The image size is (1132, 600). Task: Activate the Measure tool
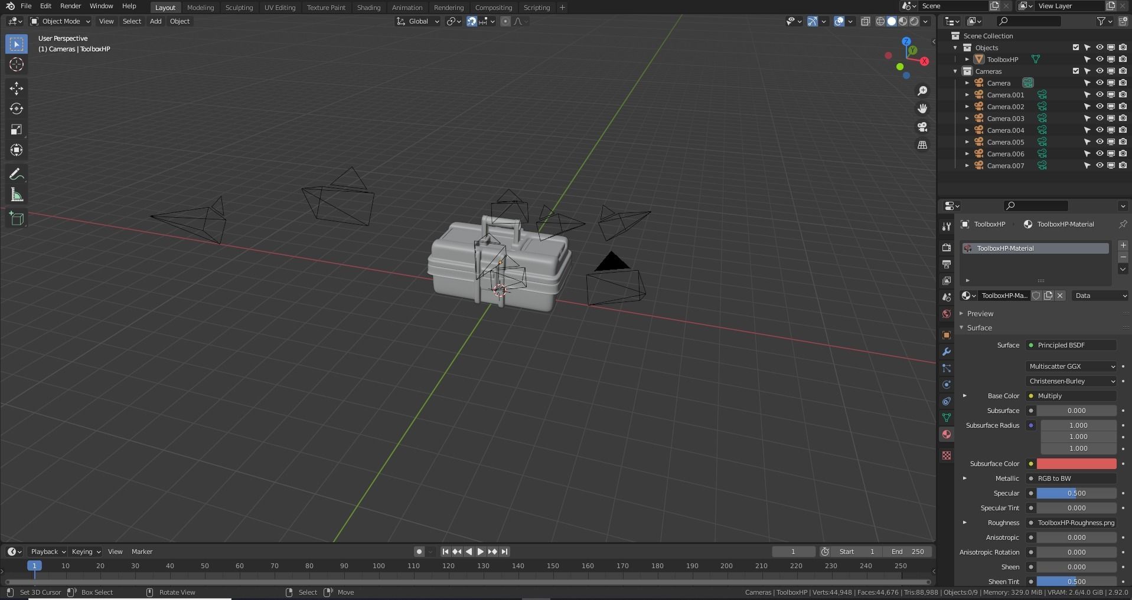tap(17, 194)
